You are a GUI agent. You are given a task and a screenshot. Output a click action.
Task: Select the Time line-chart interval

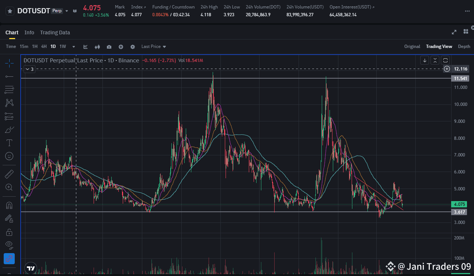[11, 46]
